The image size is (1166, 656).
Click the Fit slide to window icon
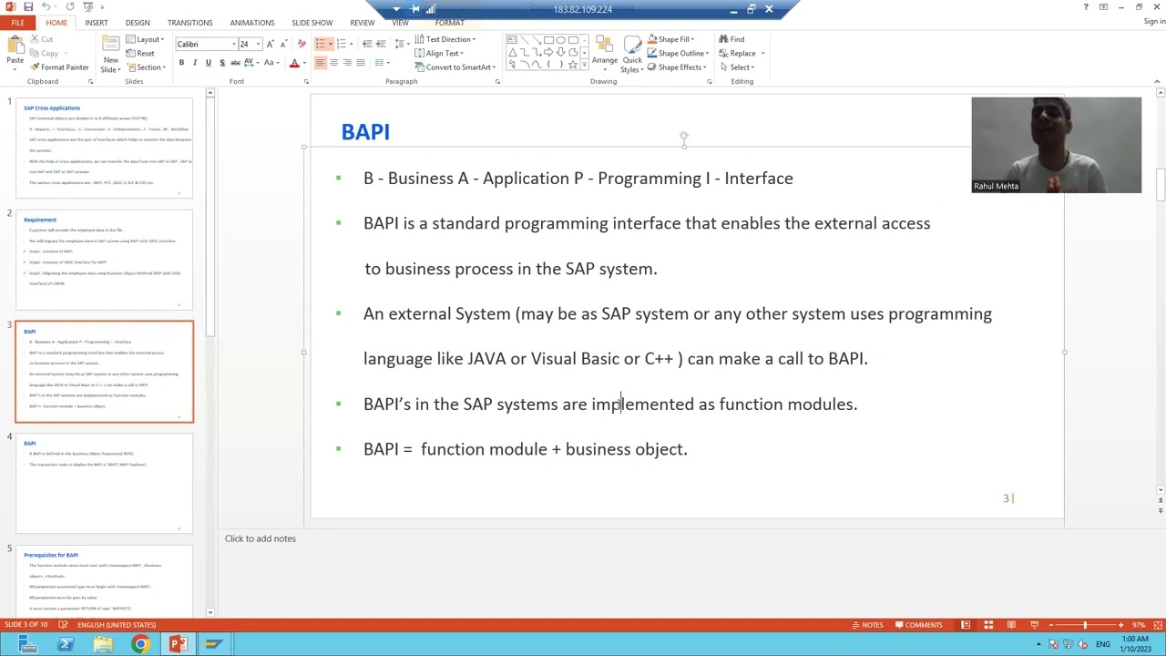tap(1156, 625)
